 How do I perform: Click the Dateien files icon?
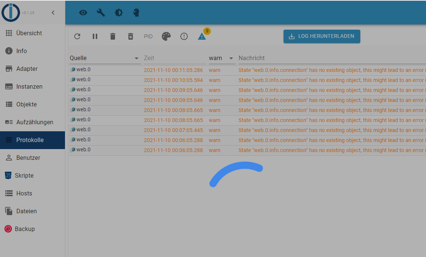coord(9,211)
